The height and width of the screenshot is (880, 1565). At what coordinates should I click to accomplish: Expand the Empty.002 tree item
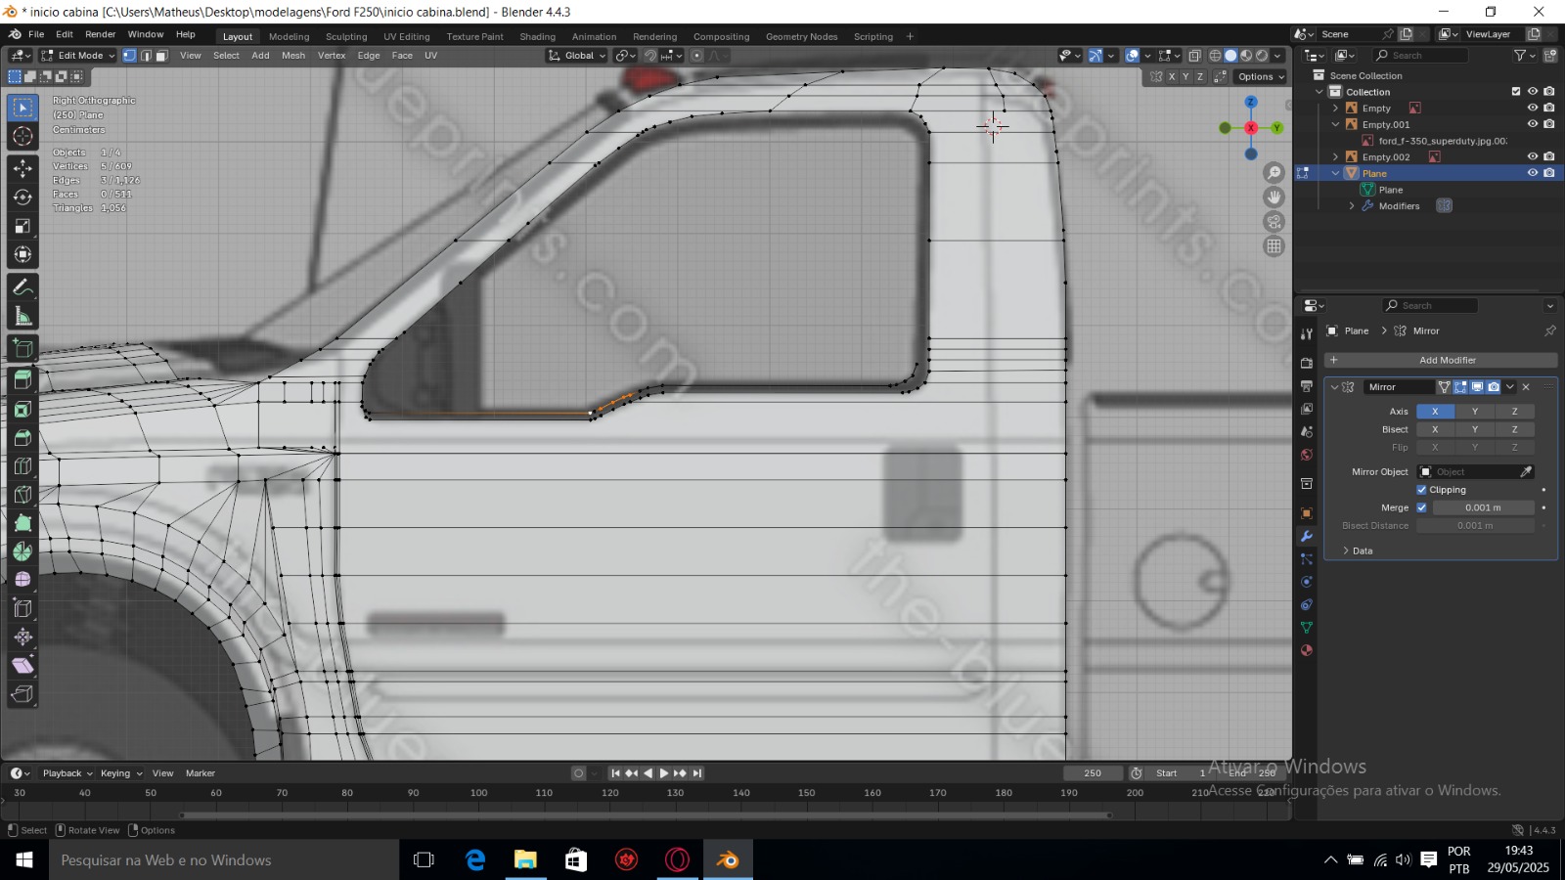(x=1335, y=156)
